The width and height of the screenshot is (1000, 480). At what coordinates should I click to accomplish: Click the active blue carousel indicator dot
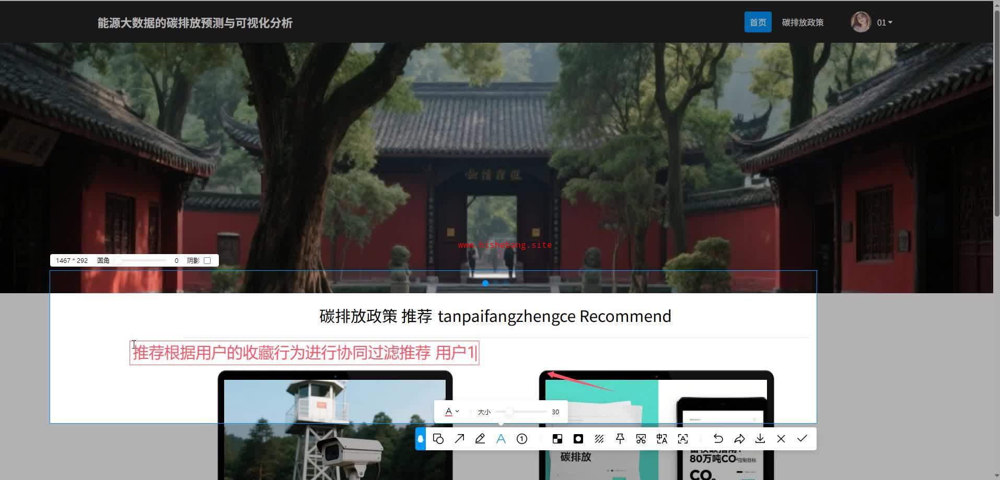coord(485,283)
